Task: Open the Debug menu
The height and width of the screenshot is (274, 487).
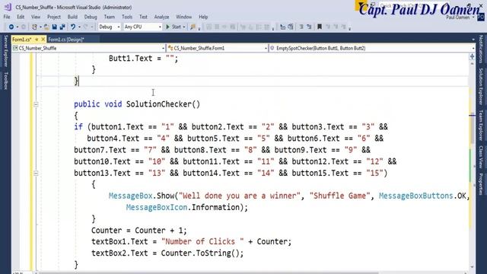Action: [x=91, y=17]
